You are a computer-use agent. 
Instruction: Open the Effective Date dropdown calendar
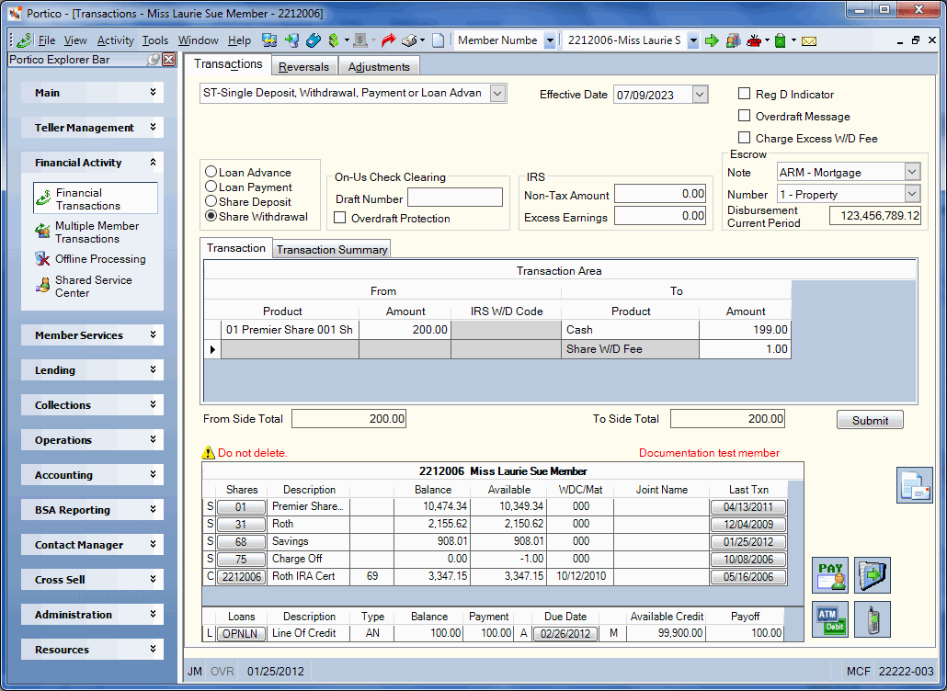700,94
